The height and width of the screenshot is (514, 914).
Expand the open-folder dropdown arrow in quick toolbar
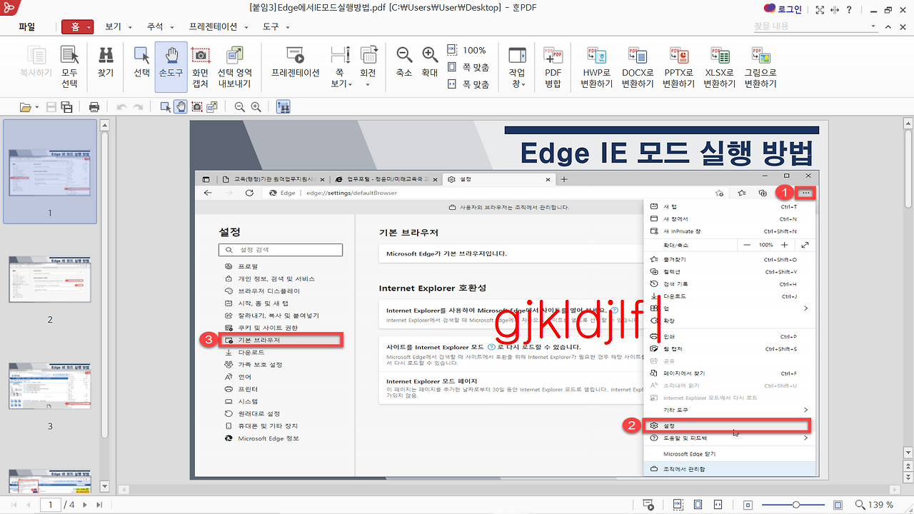[x=37, y=107]
